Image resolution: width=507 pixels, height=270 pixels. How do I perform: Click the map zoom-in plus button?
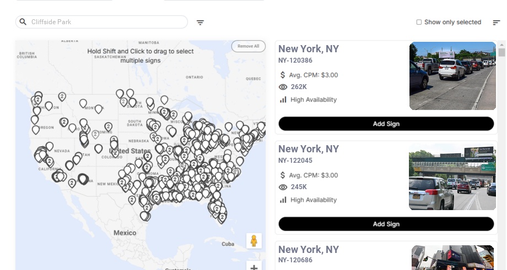pyautogui.click(x=253, y=267)
